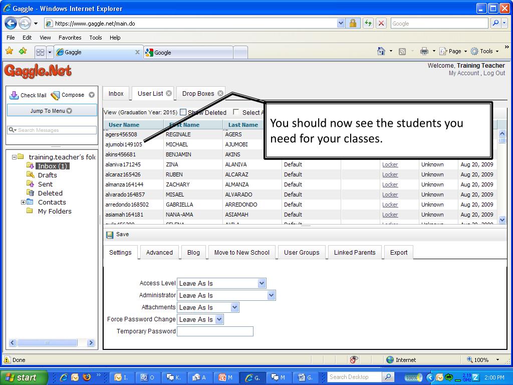The width and height of the screenshot is (513, 385).
Task: Open the Attachments dropdown
Action: (x=234, y=307)
